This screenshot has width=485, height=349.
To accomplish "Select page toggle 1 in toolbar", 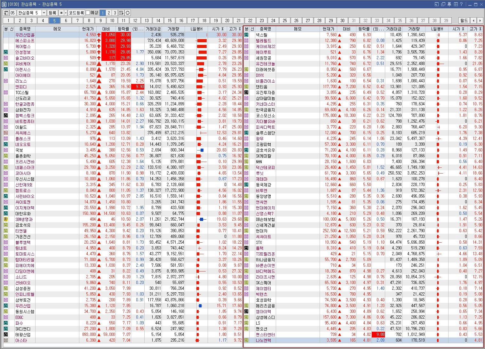I will point(102,13).
